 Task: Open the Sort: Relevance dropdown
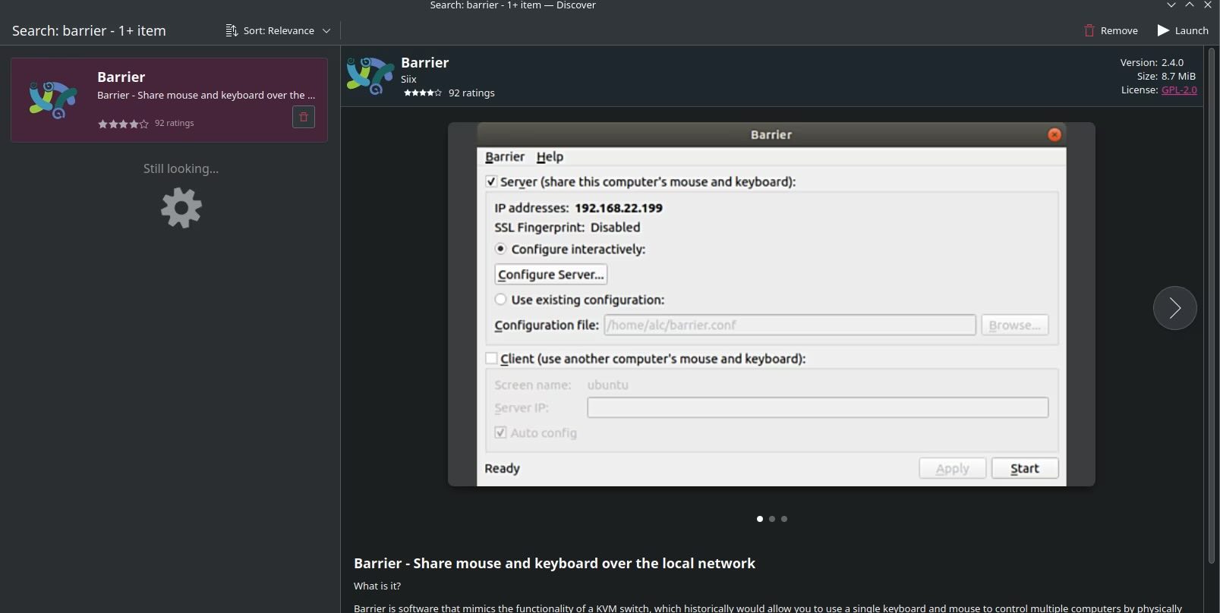tap(279, 30)
